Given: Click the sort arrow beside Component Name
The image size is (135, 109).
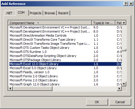Looking at the screenshot, I should [x=38, y=23].
